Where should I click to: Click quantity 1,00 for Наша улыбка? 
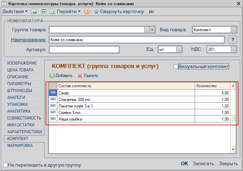tap(213, 119)
